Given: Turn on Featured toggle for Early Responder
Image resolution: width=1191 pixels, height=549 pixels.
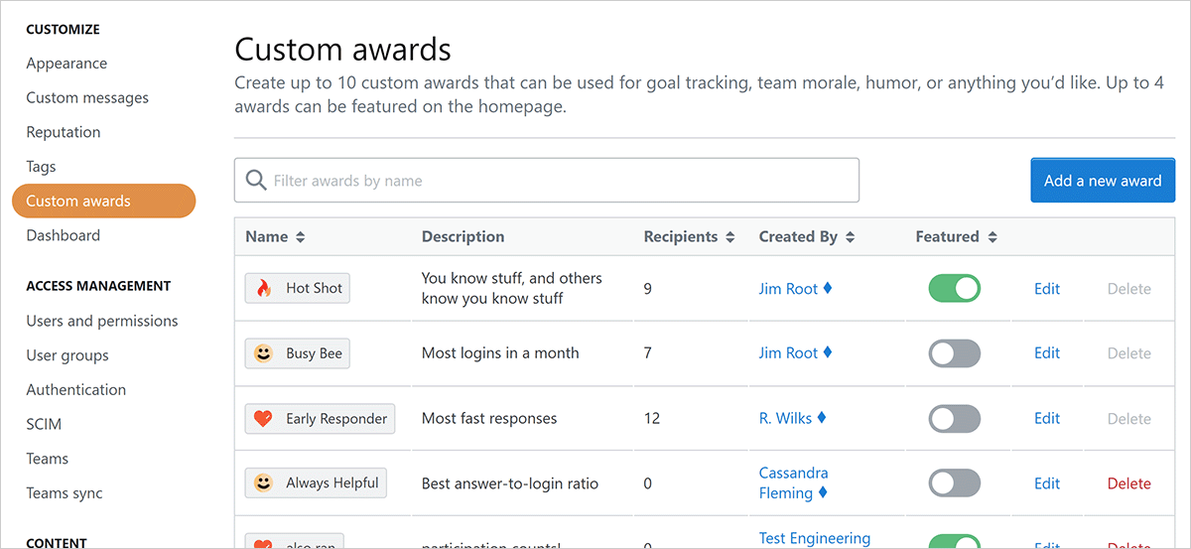Looking at the screenshot, I should click(954, 419).
